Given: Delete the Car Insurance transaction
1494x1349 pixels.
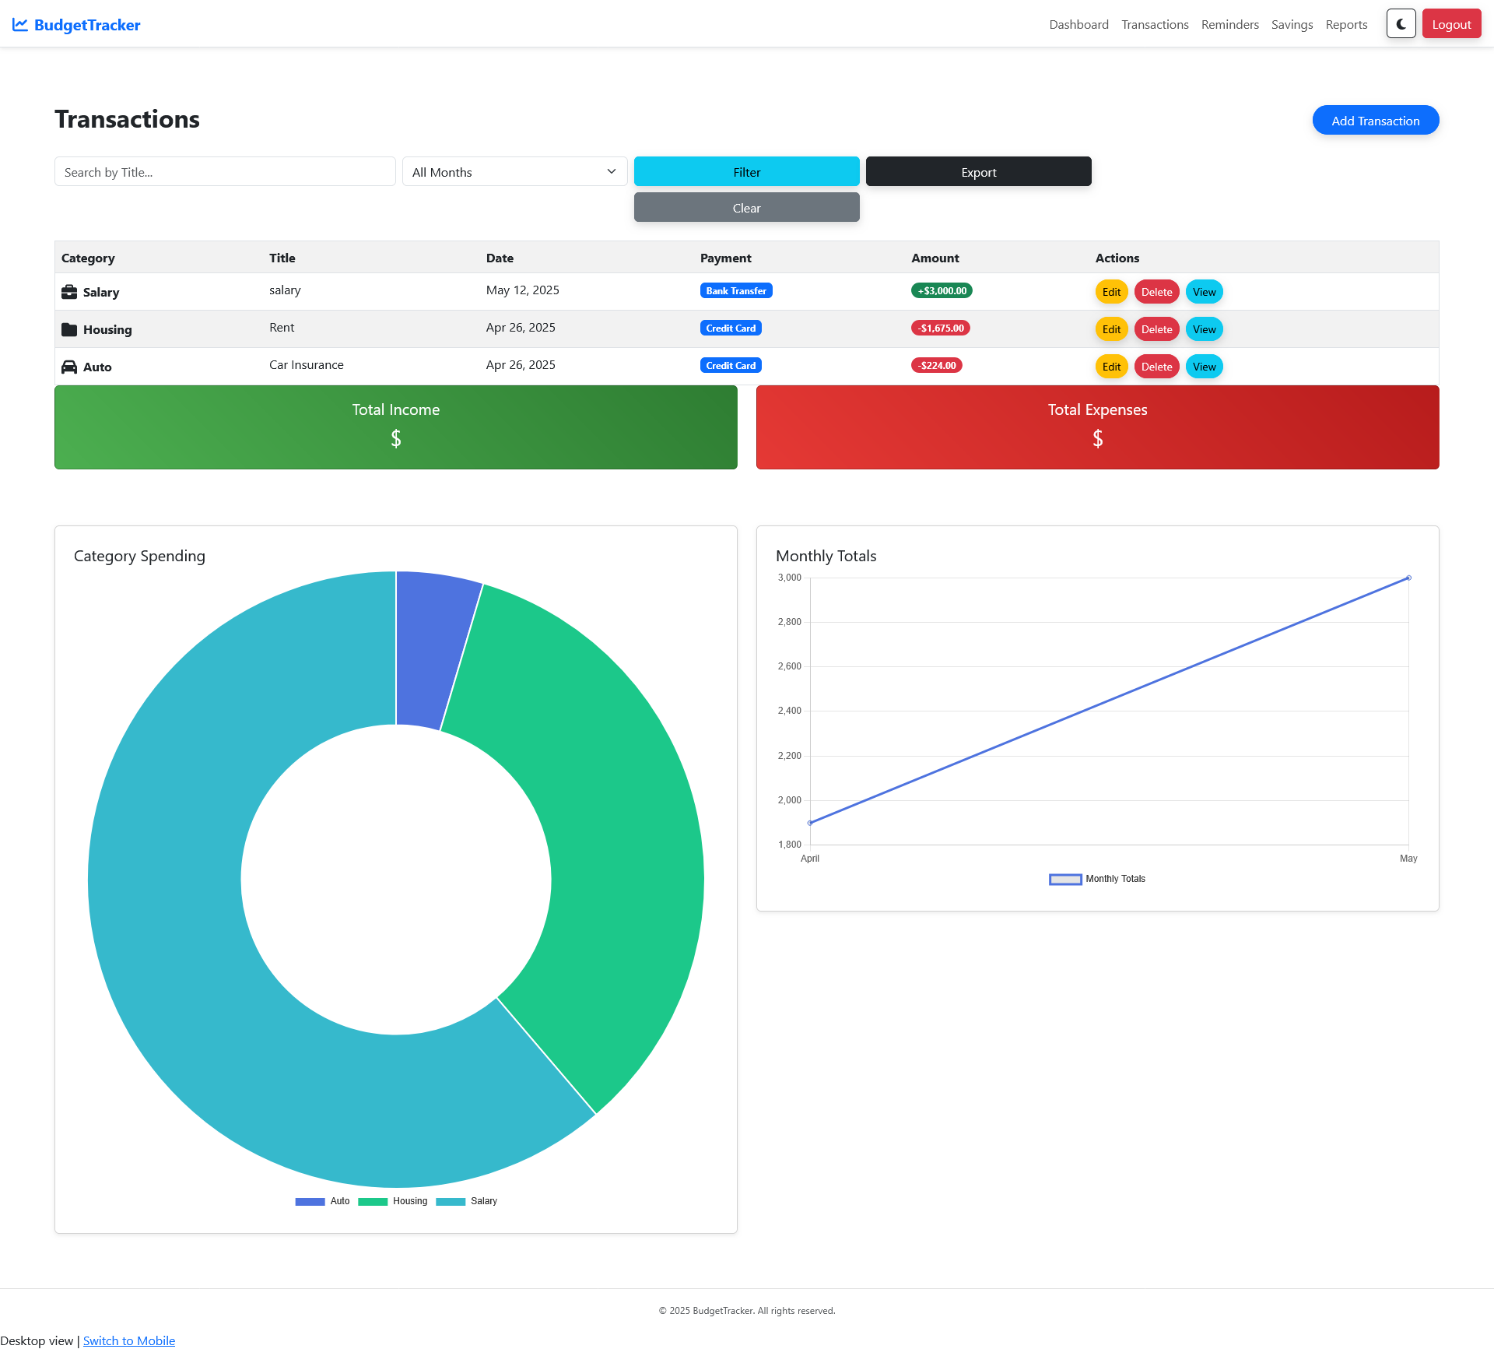Looking at the screenshot, I should (1156, 367).
